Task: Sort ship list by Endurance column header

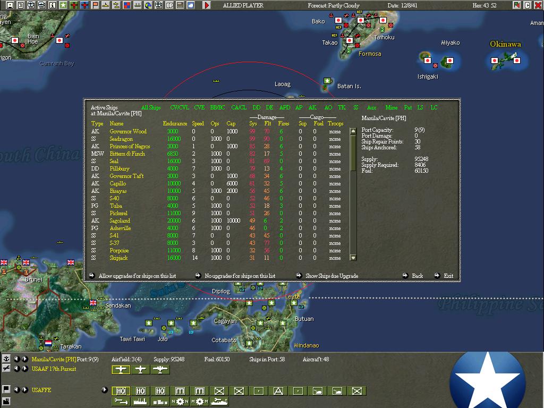Action: 175,123
